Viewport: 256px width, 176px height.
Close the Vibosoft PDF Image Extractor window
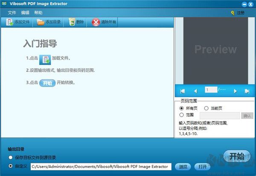[x=250, y=4]
